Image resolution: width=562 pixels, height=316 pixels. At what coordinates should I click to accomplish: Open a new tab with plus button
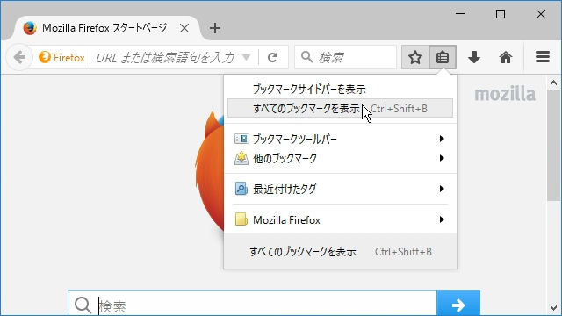point(215,28)
